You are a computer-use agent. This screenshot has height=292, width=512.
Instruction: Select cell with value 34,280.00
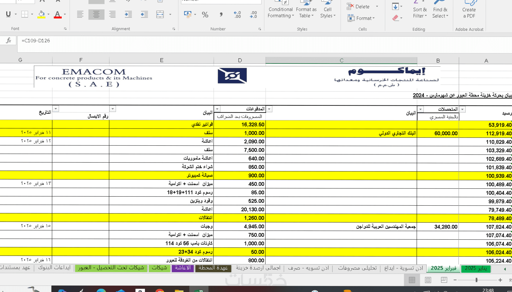pos(438,227)
